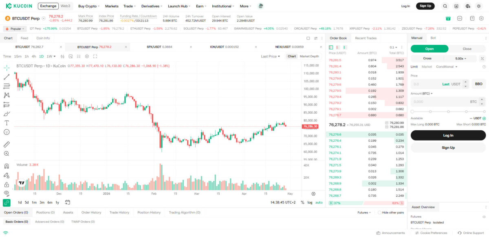
Task: Enter fullscreen chart mode
Action: point(95,56)
